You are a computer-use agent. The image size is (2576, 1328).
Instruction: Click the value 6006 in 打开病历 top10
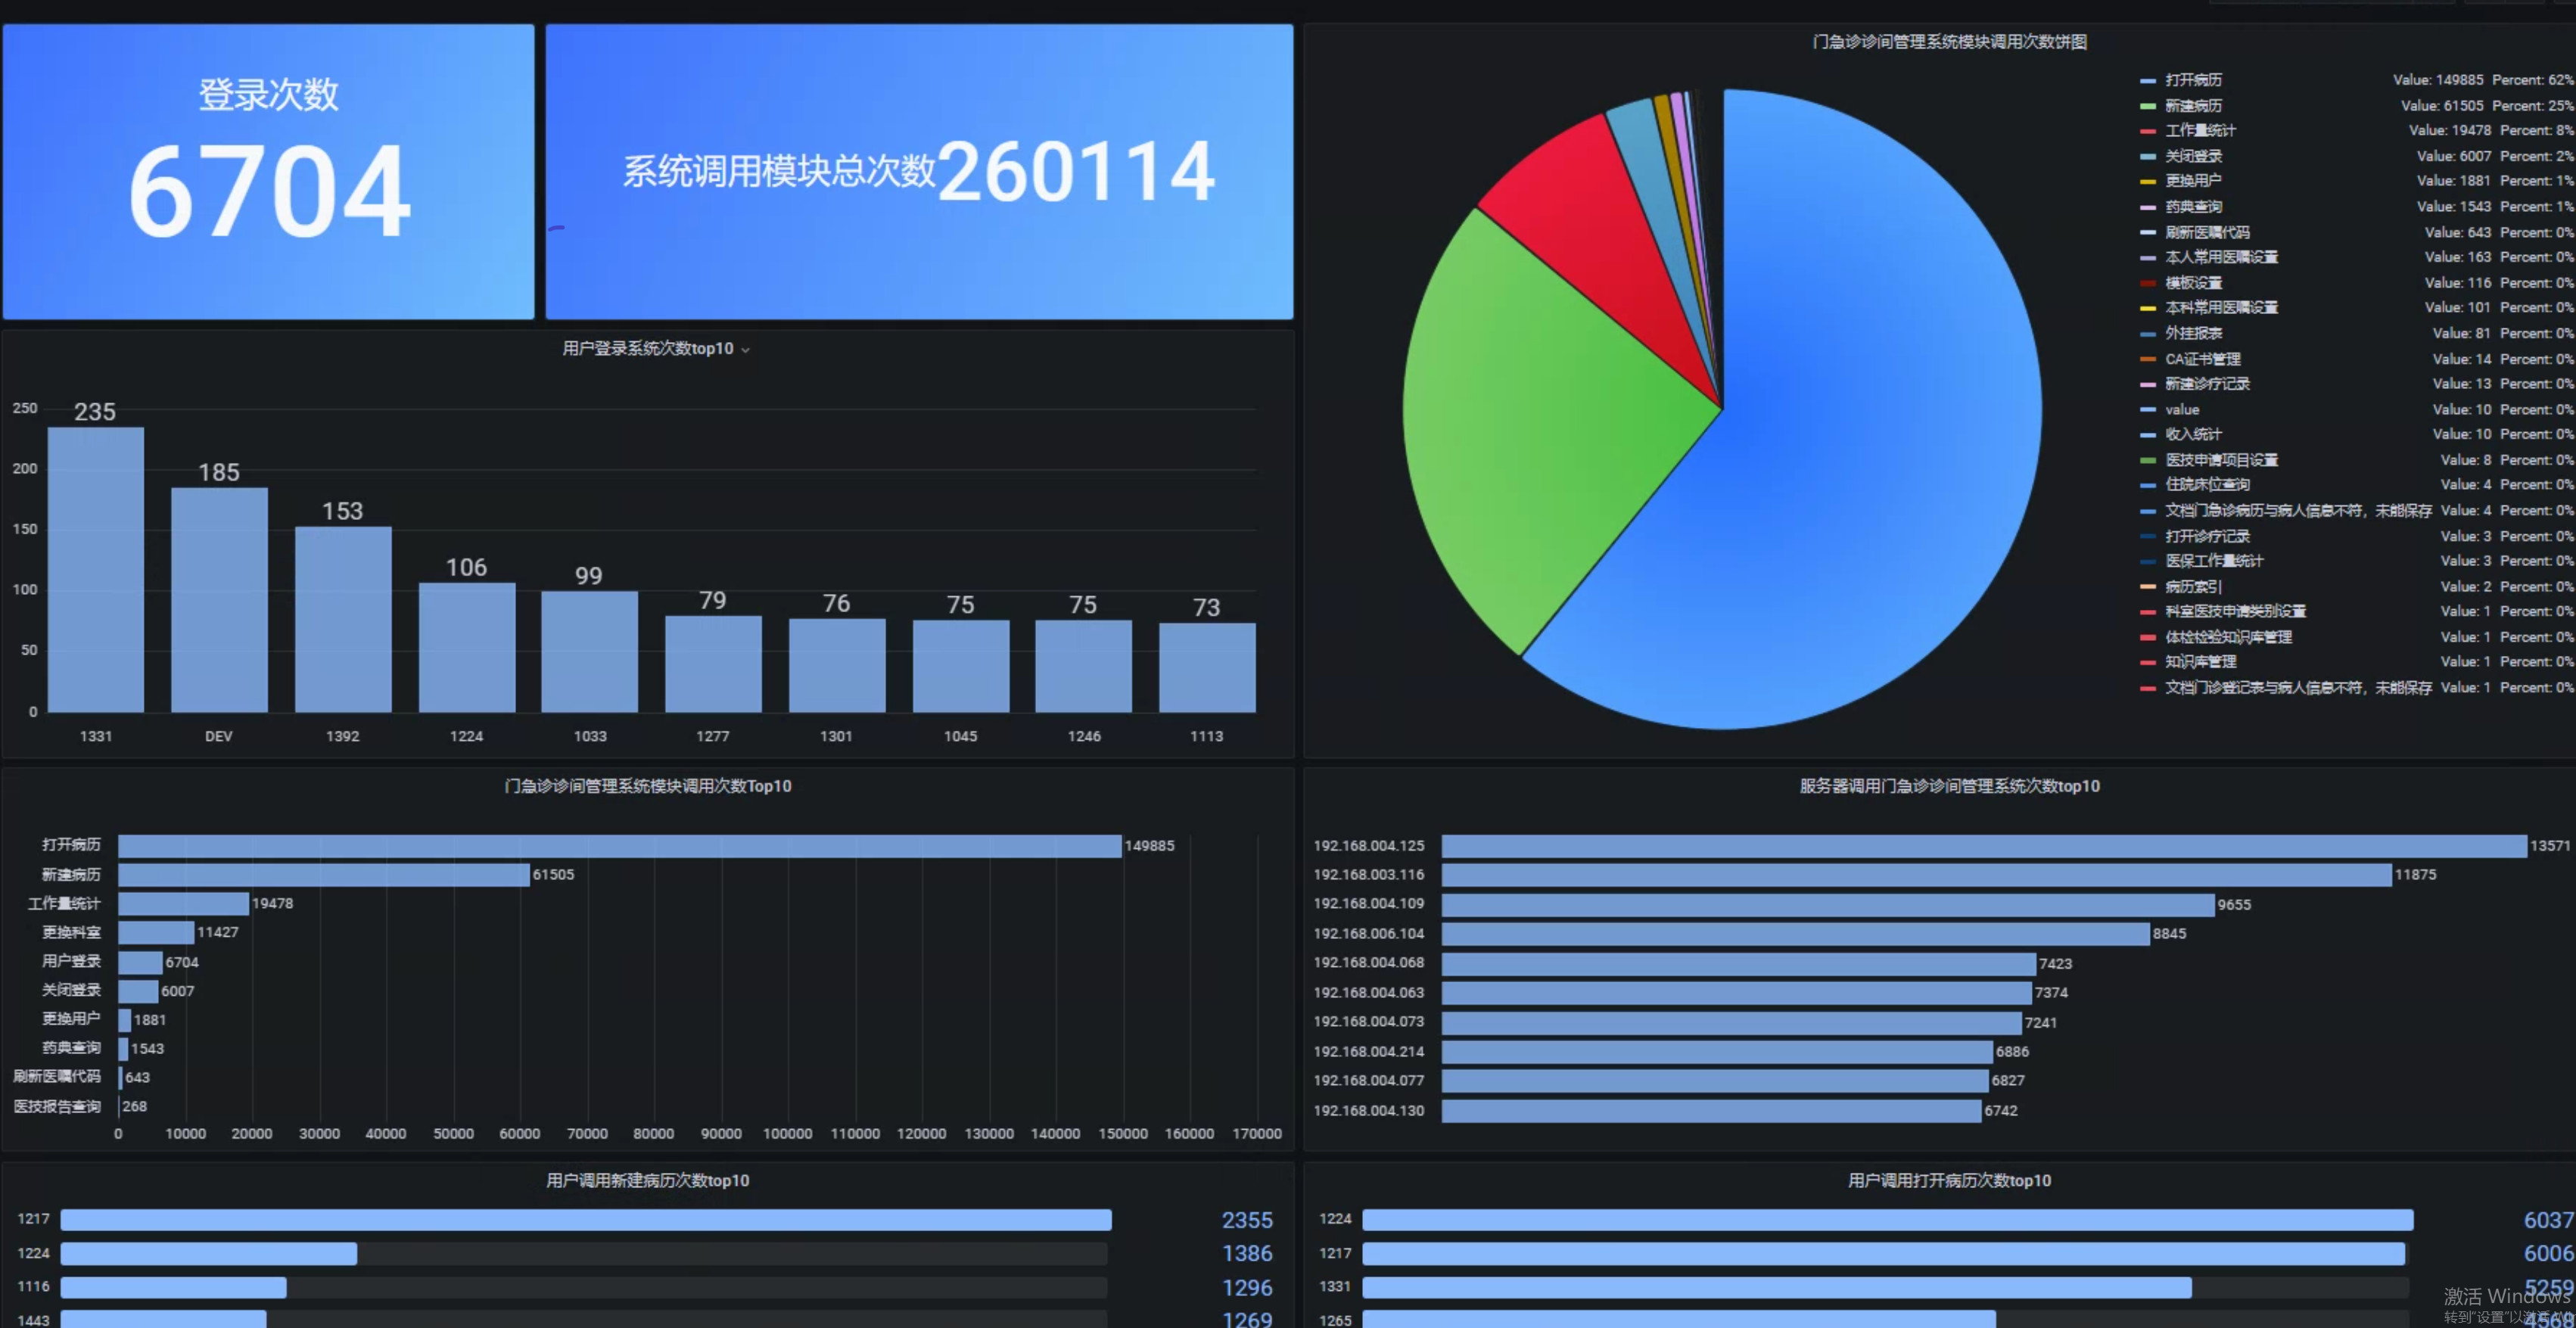(x=2549, y=1254)
